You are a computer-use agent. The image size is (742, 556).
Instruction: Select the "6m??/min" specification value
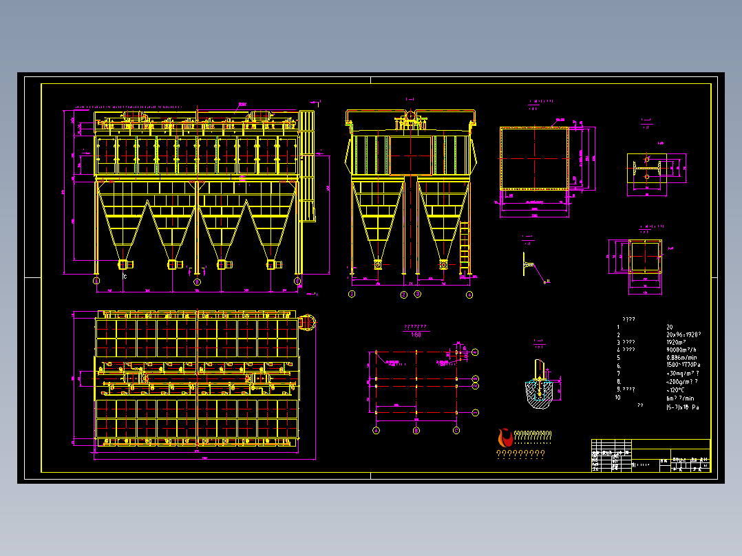[680, 398]
